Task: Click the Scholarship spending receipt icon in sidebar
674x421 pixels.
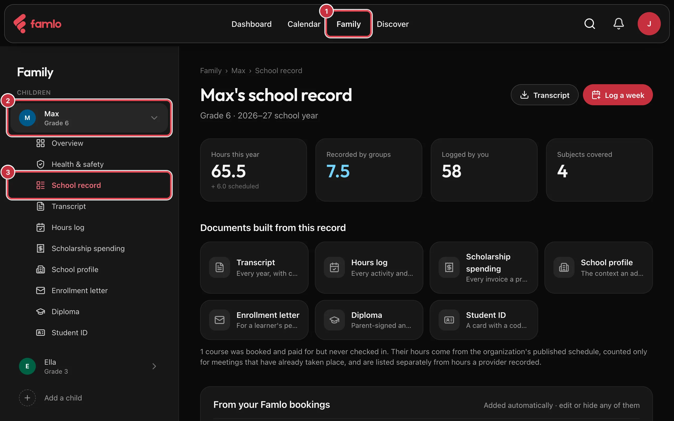Action: [x=40, y=248]
